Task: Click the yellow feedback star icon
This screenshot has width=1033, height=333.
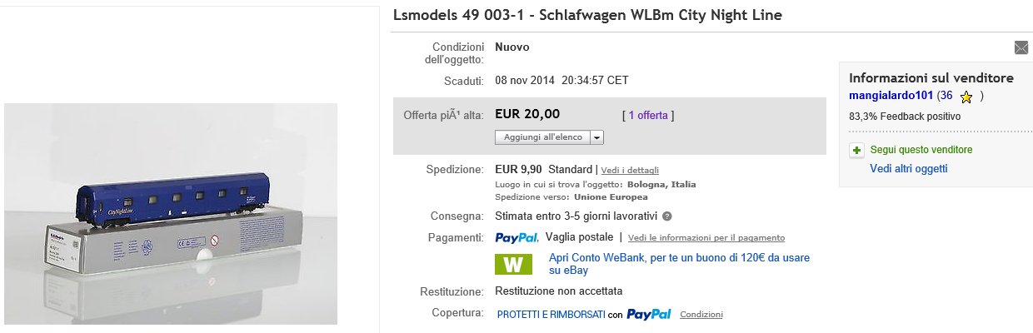Action: (966, 97)
